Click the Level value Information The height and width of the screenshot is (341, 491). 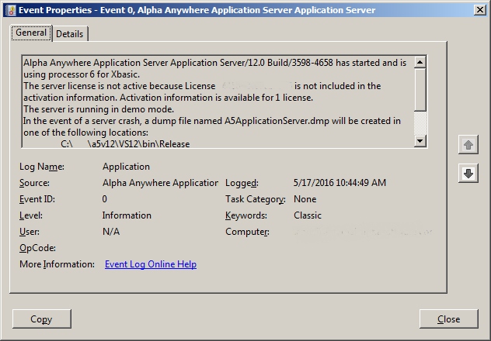(127, 215)
